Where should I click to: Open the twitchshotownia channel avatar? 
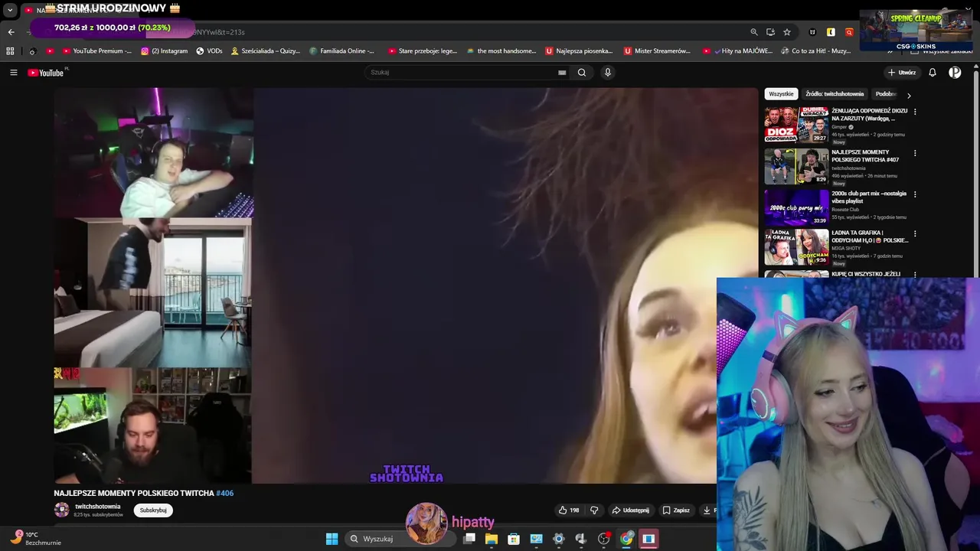[61, 510]
